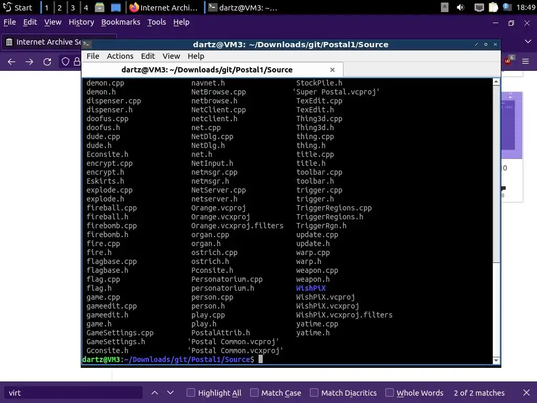The image size is (537, 403).
Task: Click the WishPiX directory name
Action: point(310,288)
